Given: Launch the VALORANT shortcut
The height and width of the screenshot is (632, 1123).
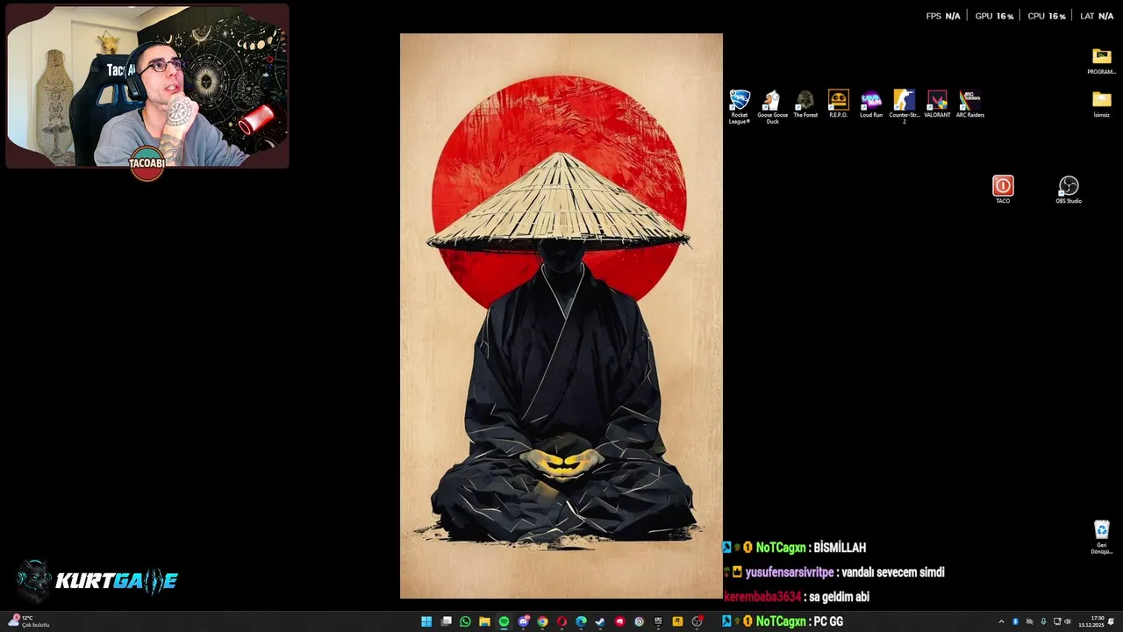Looking at the screenshot, I should (x=937, y=104).
